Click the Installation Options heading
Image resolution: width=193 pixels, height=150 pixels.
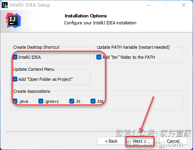coord(86,16)
